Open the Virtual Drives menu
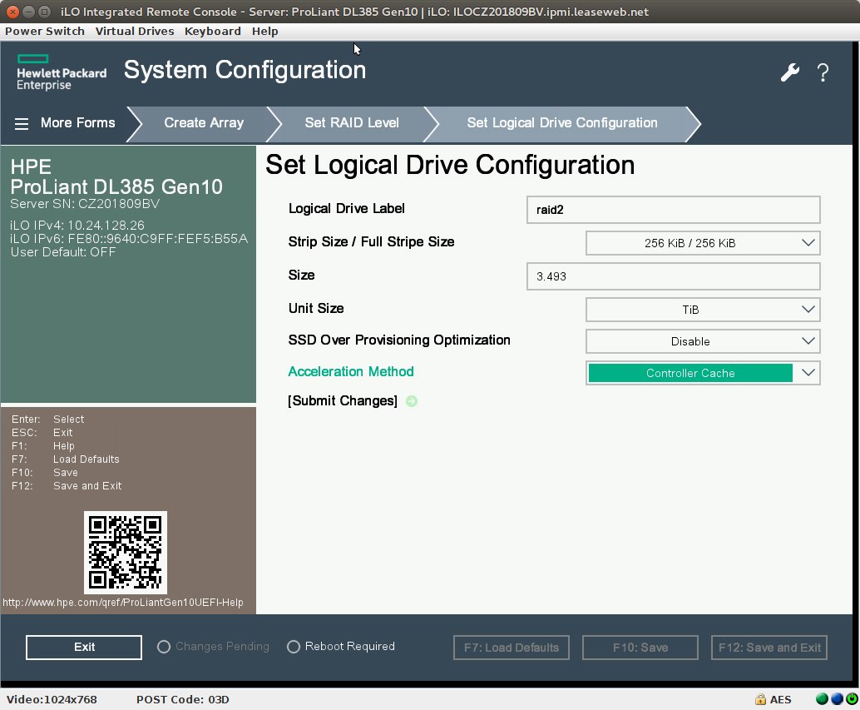Screen dimensions: 860x710 coord(135,32)
